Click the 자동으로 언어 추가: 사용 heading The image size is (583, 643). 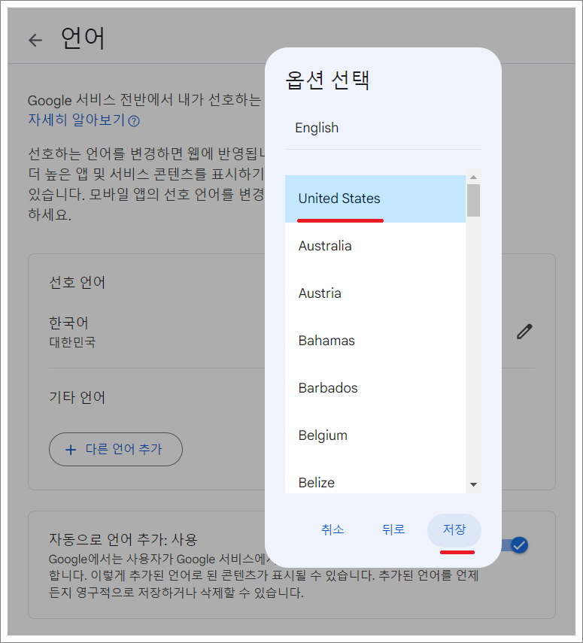(123, 538)
